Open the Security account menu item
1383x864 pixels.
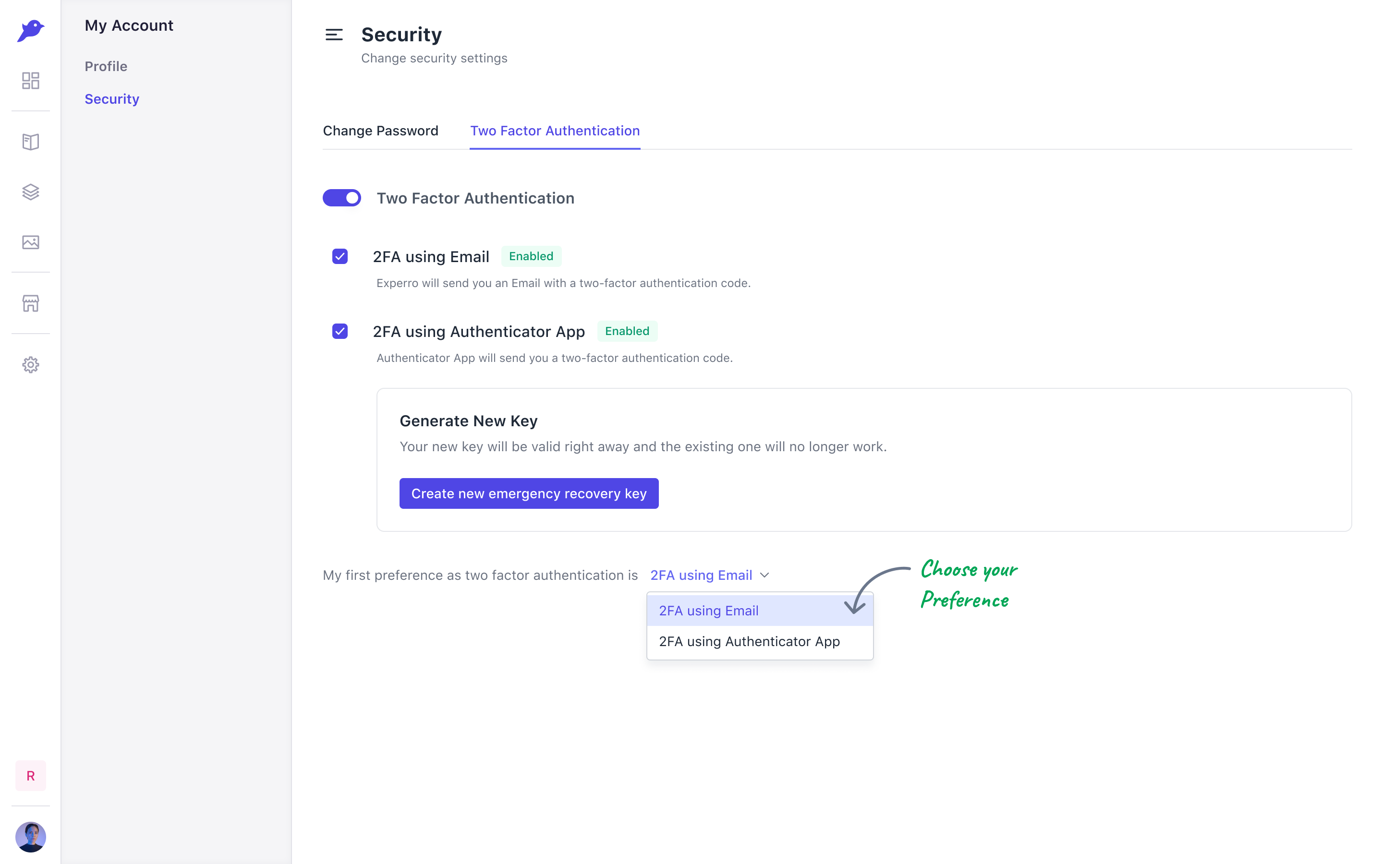[x=112, y=99]
